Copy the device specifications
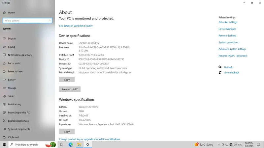264x148 pixels. pyautogui.click(x=67, y=80)
